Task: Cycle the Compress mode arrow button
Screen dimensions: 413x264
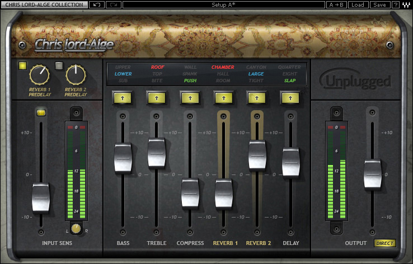Action: coord(190,98)
